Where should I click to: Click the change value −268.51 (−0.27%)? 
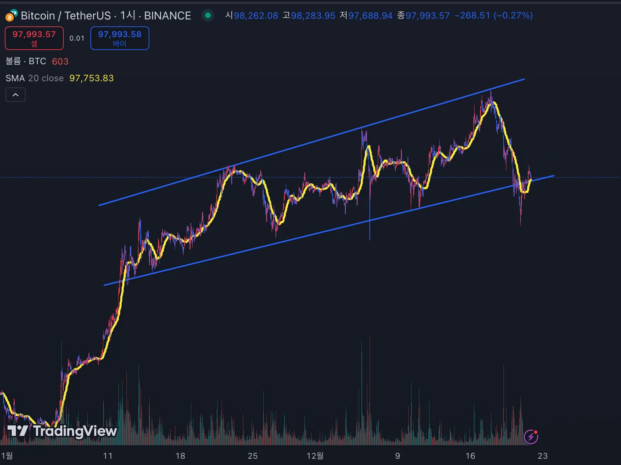coord(494,15)
